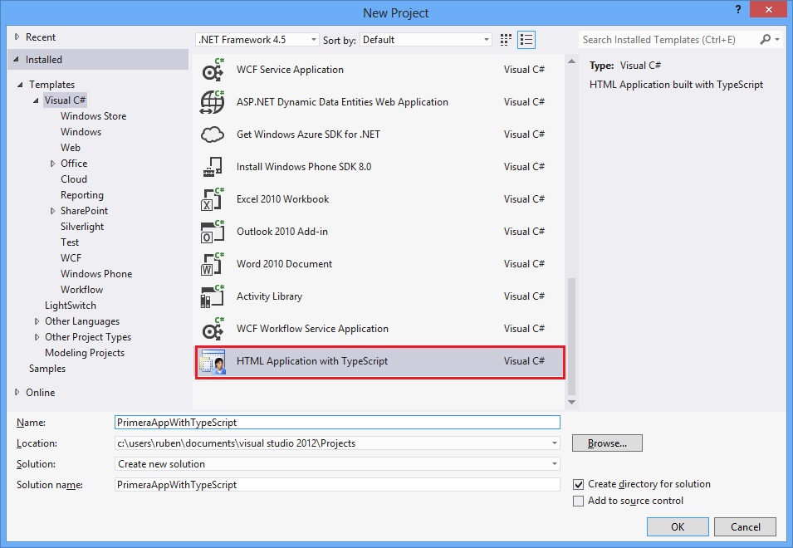The height and width of the screenshot is (548, 793).
Task: Click the WCF Workflow Service Application icon
Action: [x=213, y=329]
